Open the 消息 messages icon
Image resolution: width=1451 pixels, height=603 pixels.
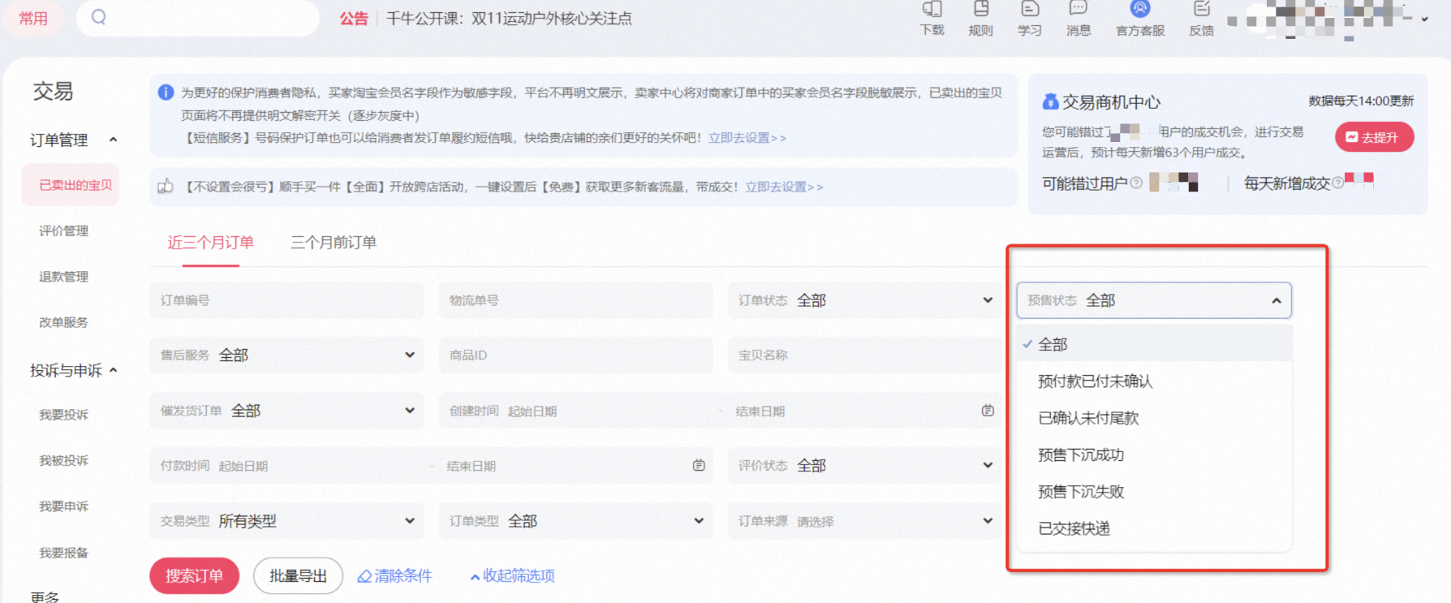point(1078,18)
